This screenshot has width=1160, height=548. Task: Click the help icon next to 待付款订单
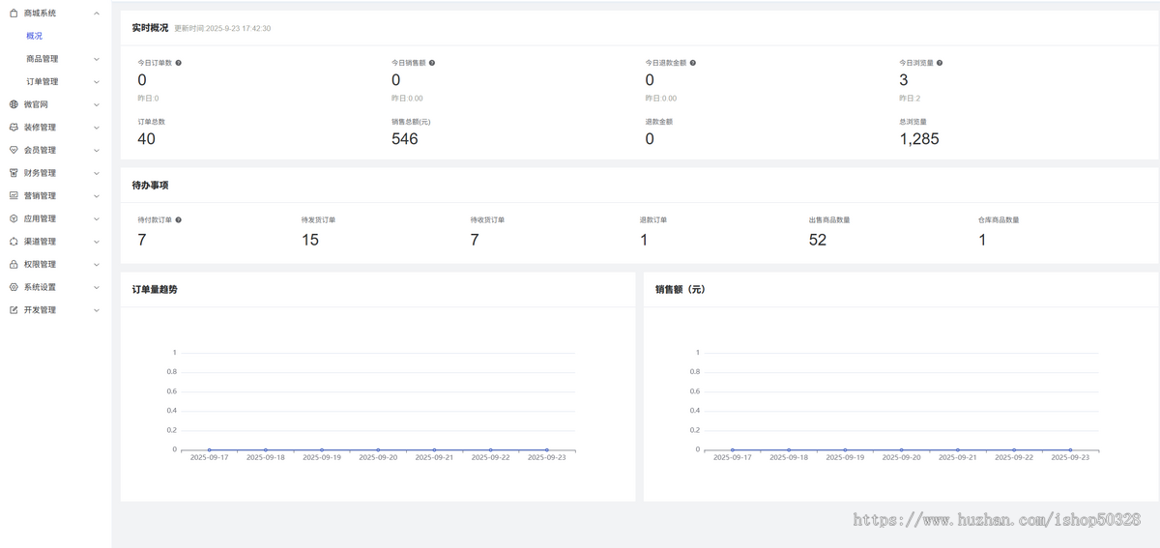[x=179, y=220]
